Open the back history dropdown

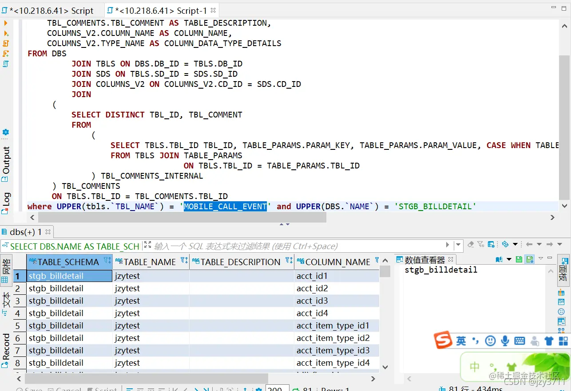539,244
